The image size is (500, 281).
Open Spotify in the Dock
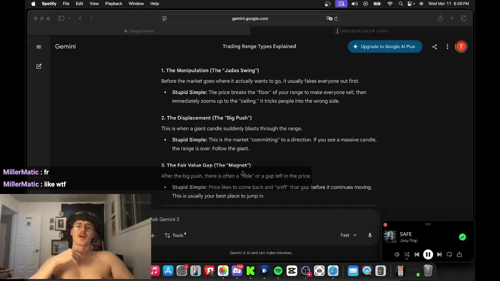tap(278, 271)
